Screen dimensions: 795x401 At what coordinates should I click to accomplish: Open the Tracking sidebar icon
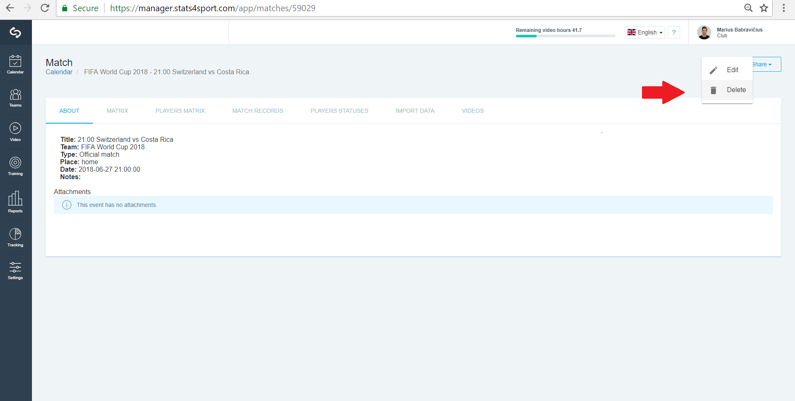click(15, 237)
